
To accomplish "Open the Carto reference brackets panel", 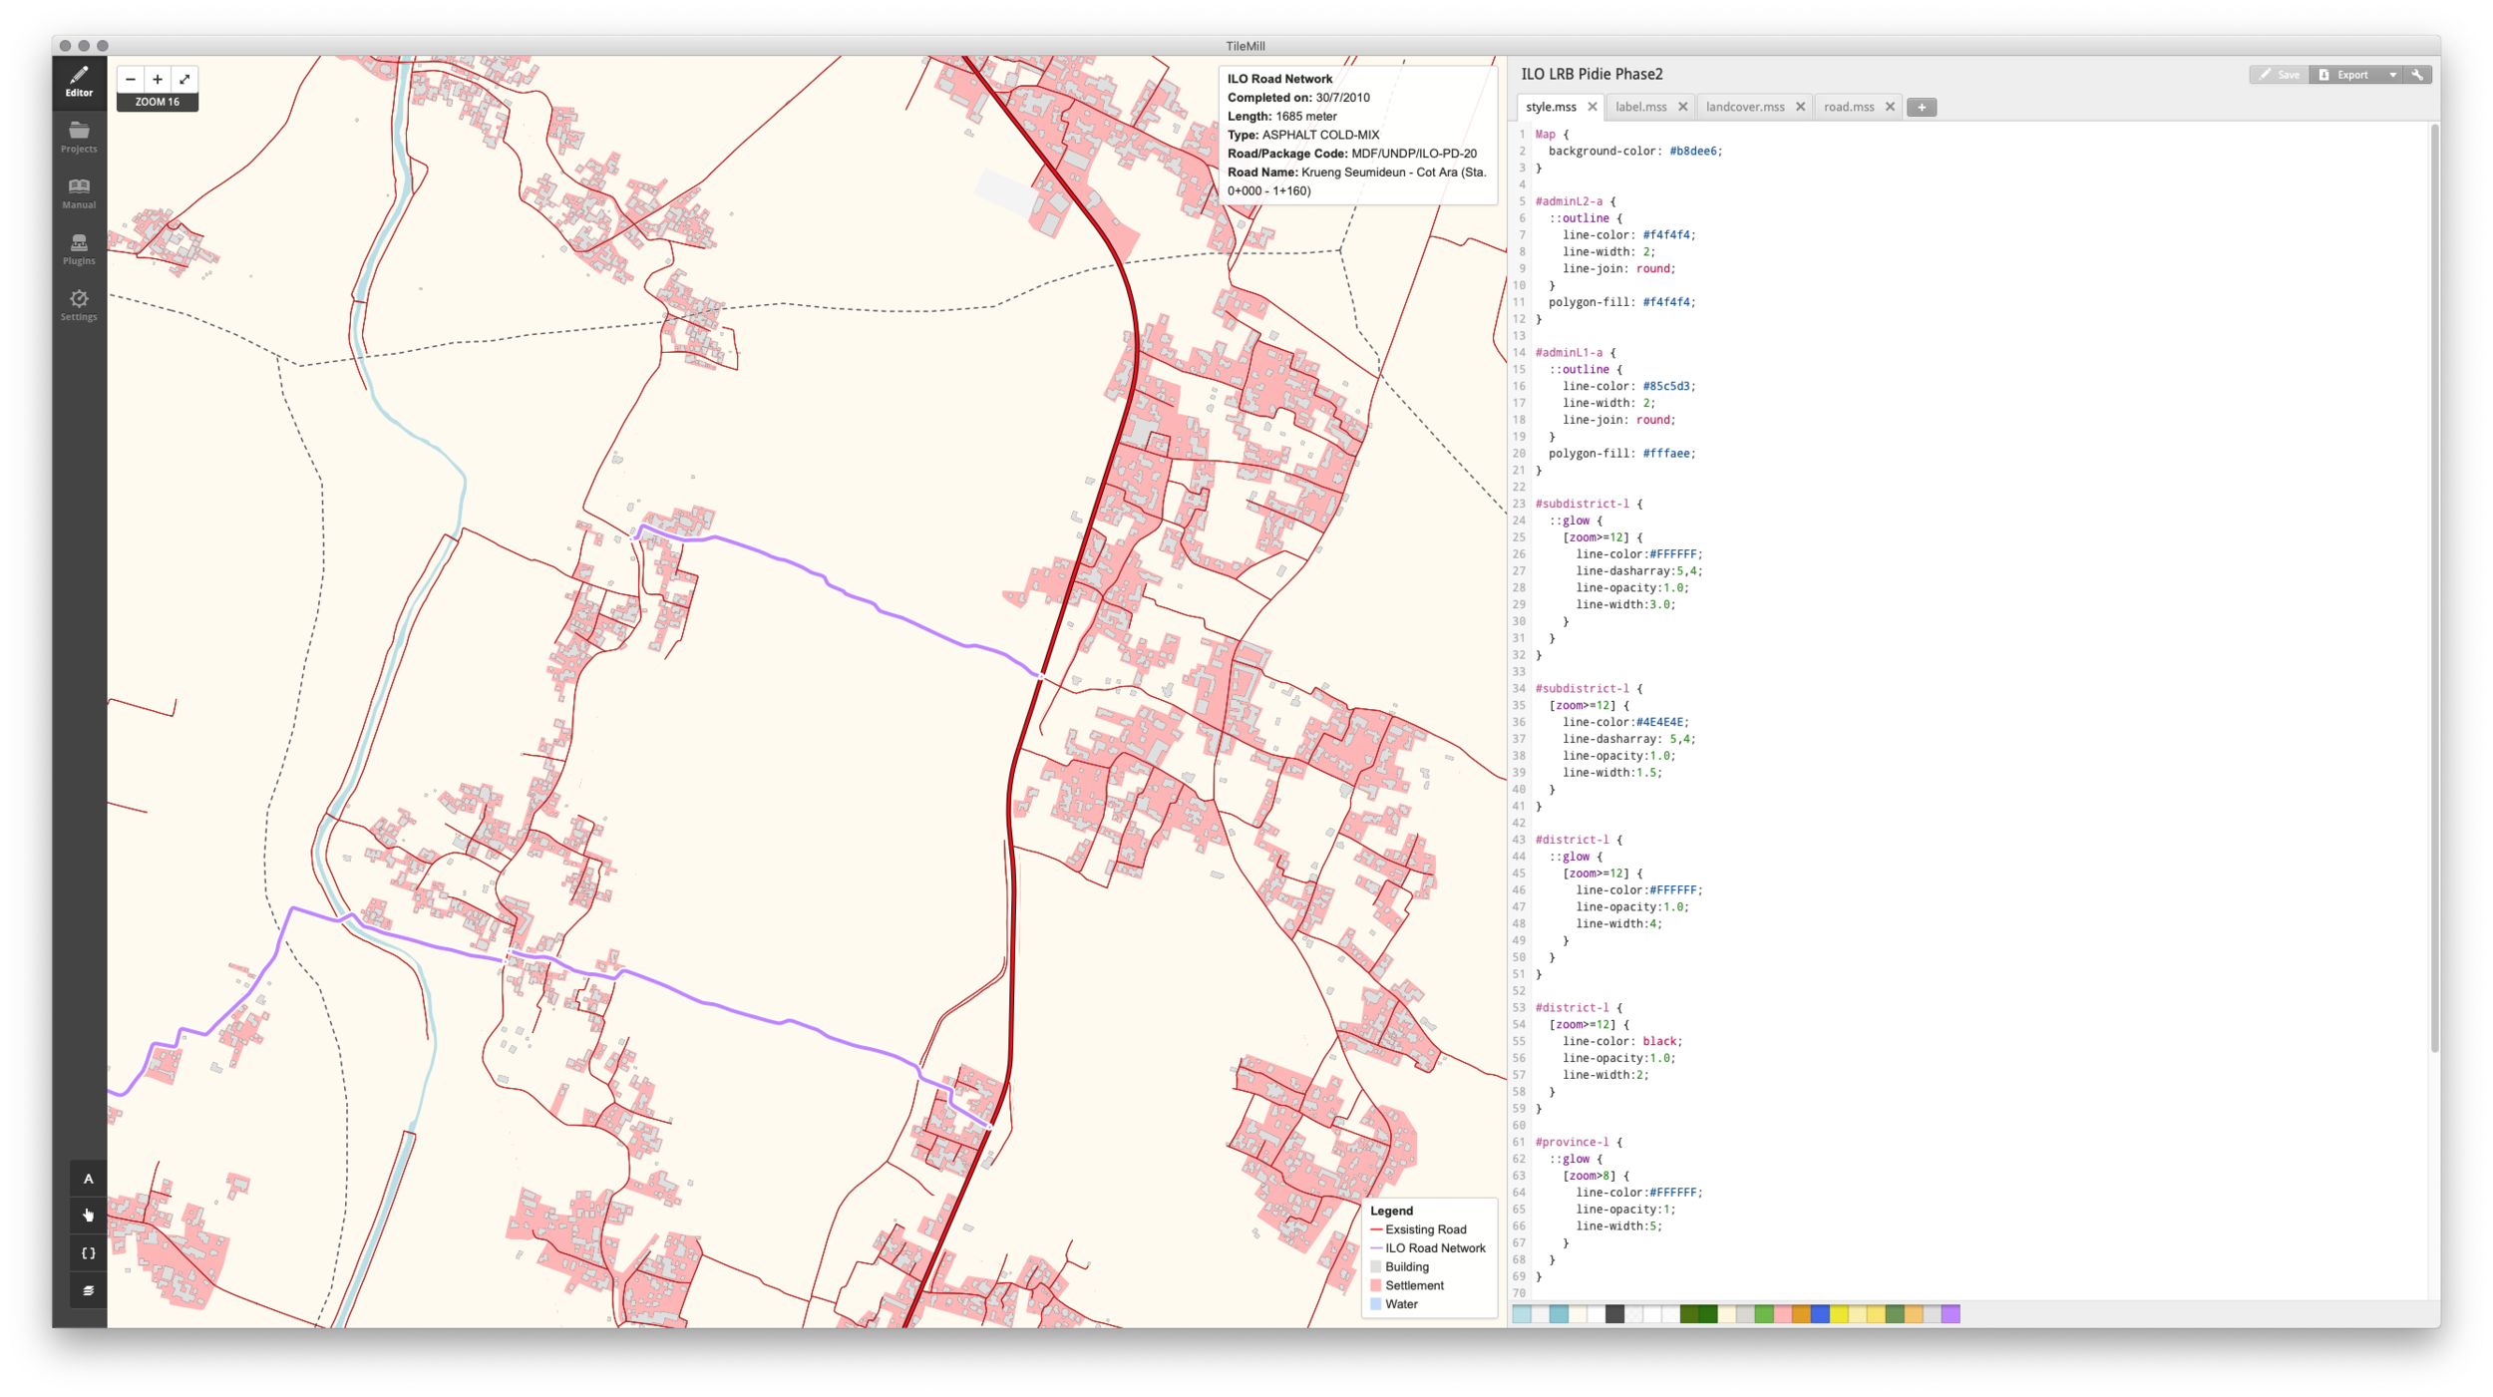I will pyautogui.click(x=88, y=1253).
